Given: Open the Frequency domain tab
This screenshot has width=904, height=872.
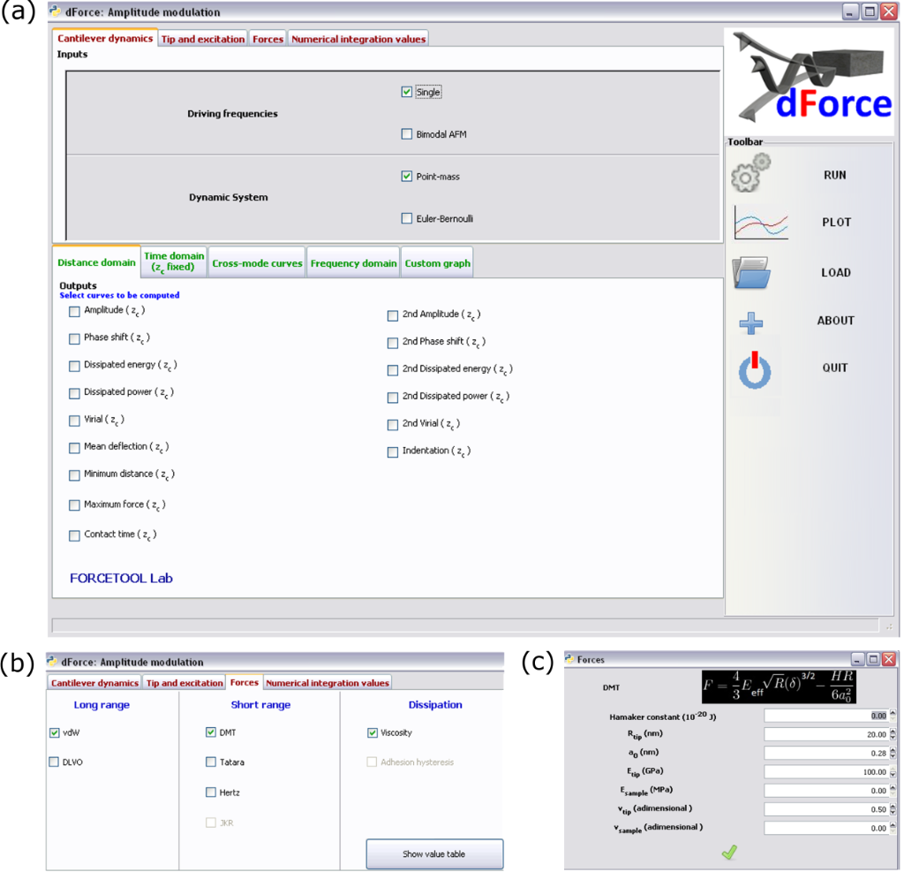Looking at the screenshot, I should pos(353,263).
